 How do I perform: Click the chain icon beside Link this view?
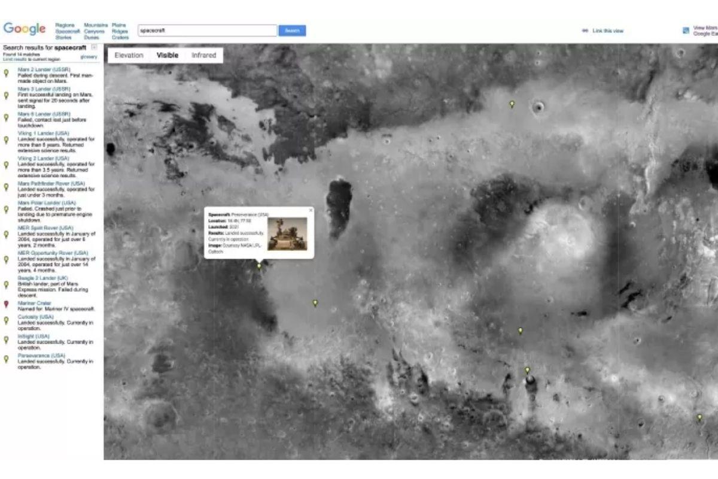pyautogui.click(x=585, y=31)
